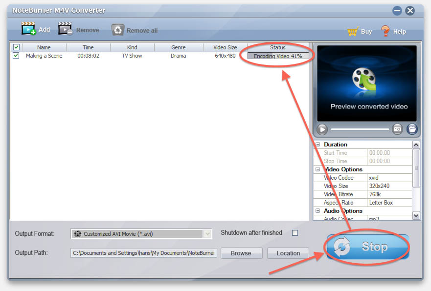The image size is (431, 291).
Task: Minimize the NoteBurner window
Action: (397, 11)
